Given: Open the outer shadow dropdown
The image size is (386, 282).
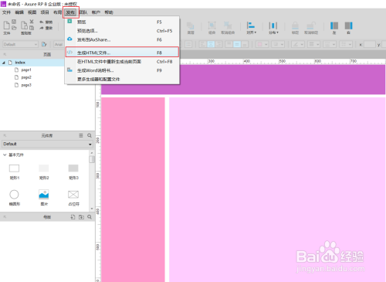Looking at the screenshot, I should (x=278, y=44).
